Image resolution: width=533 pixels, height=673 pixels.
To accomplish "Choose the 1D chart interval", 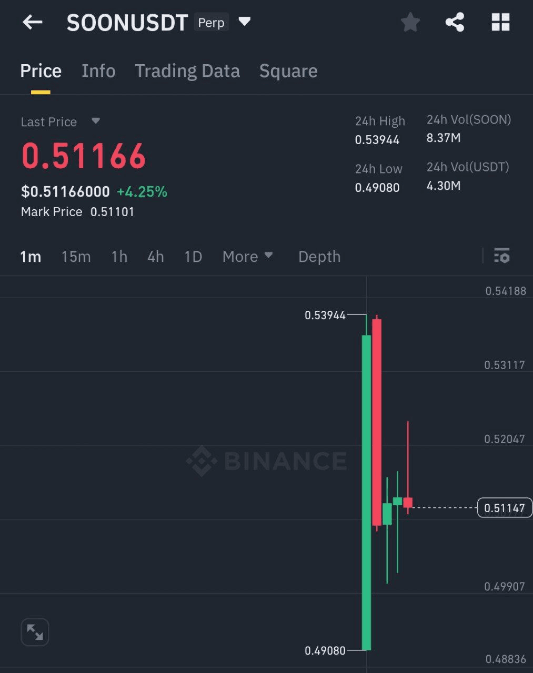I will [x=193, y=257].
